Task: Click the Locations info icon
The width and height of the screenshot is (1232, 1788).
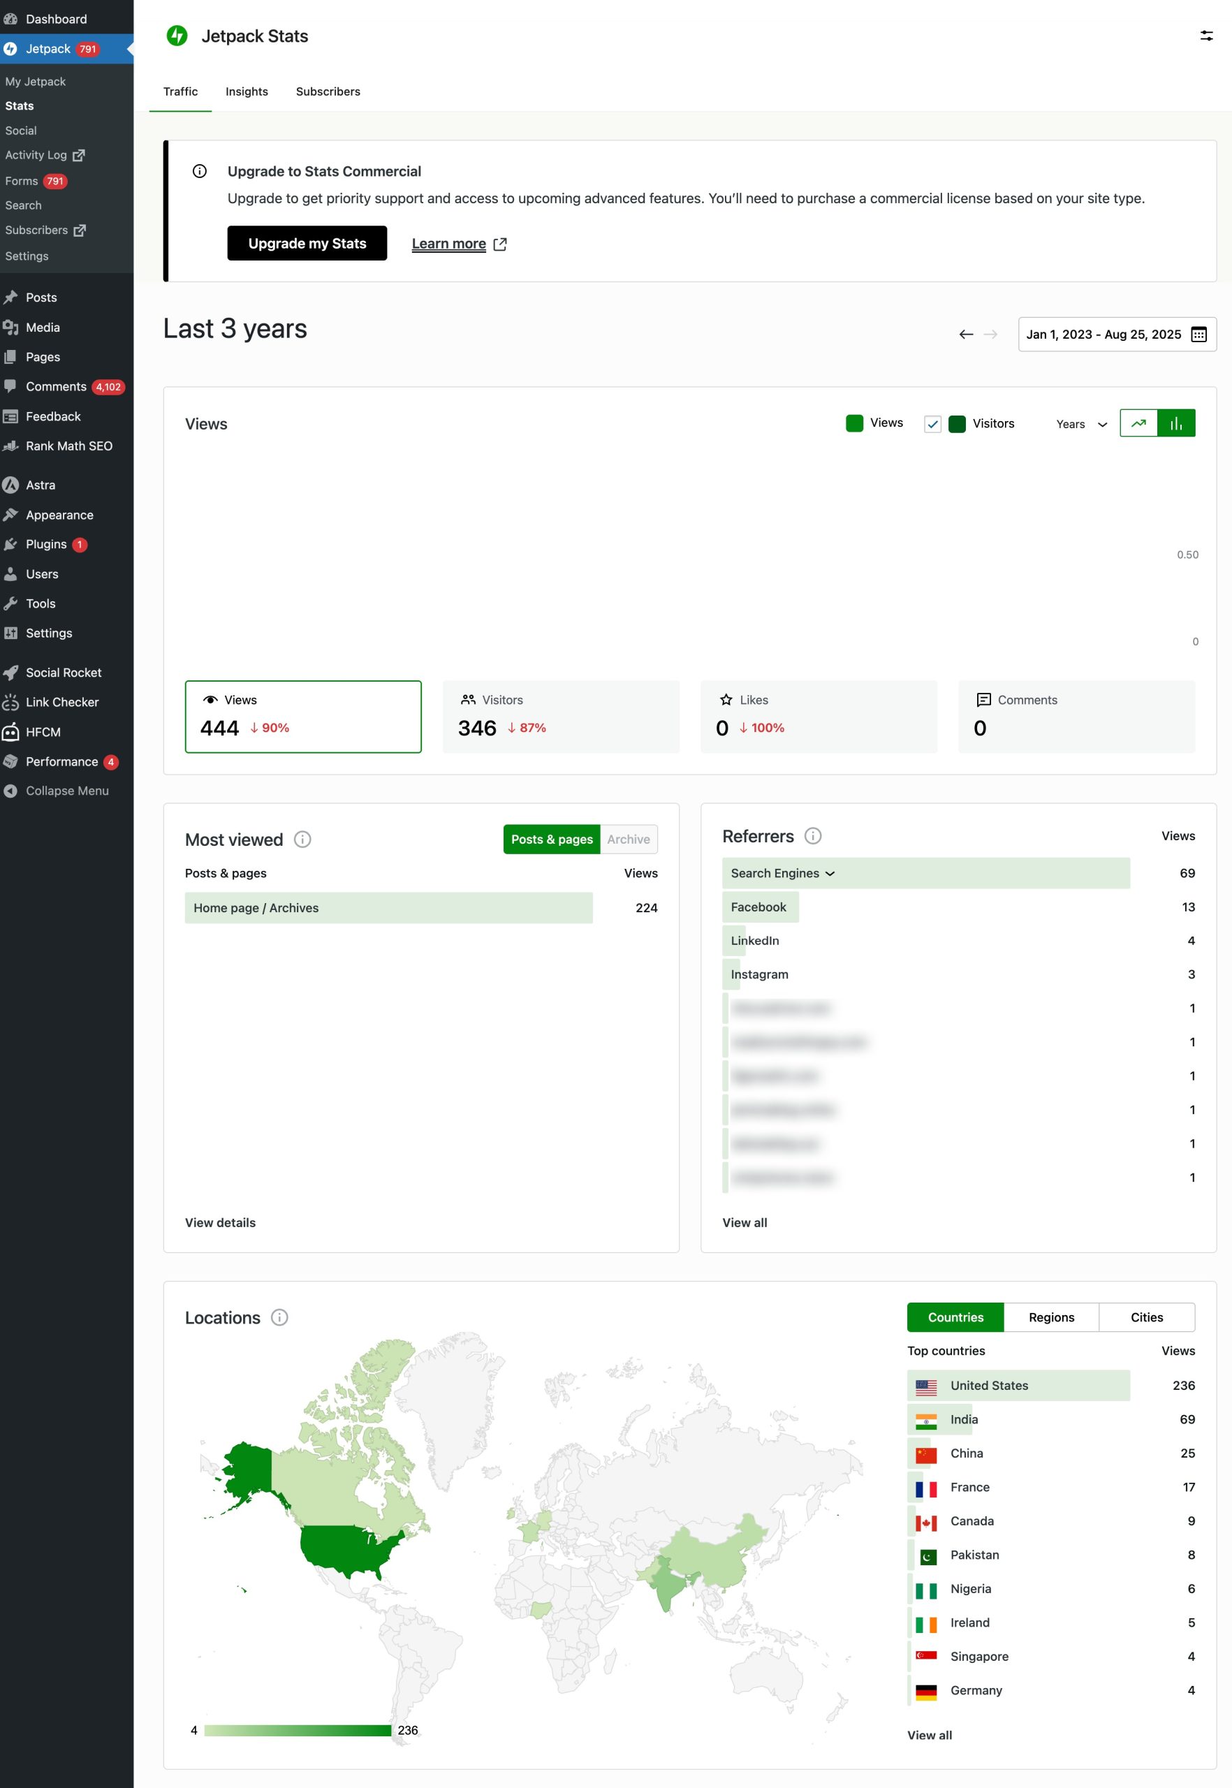Action: coord(279,1317)
